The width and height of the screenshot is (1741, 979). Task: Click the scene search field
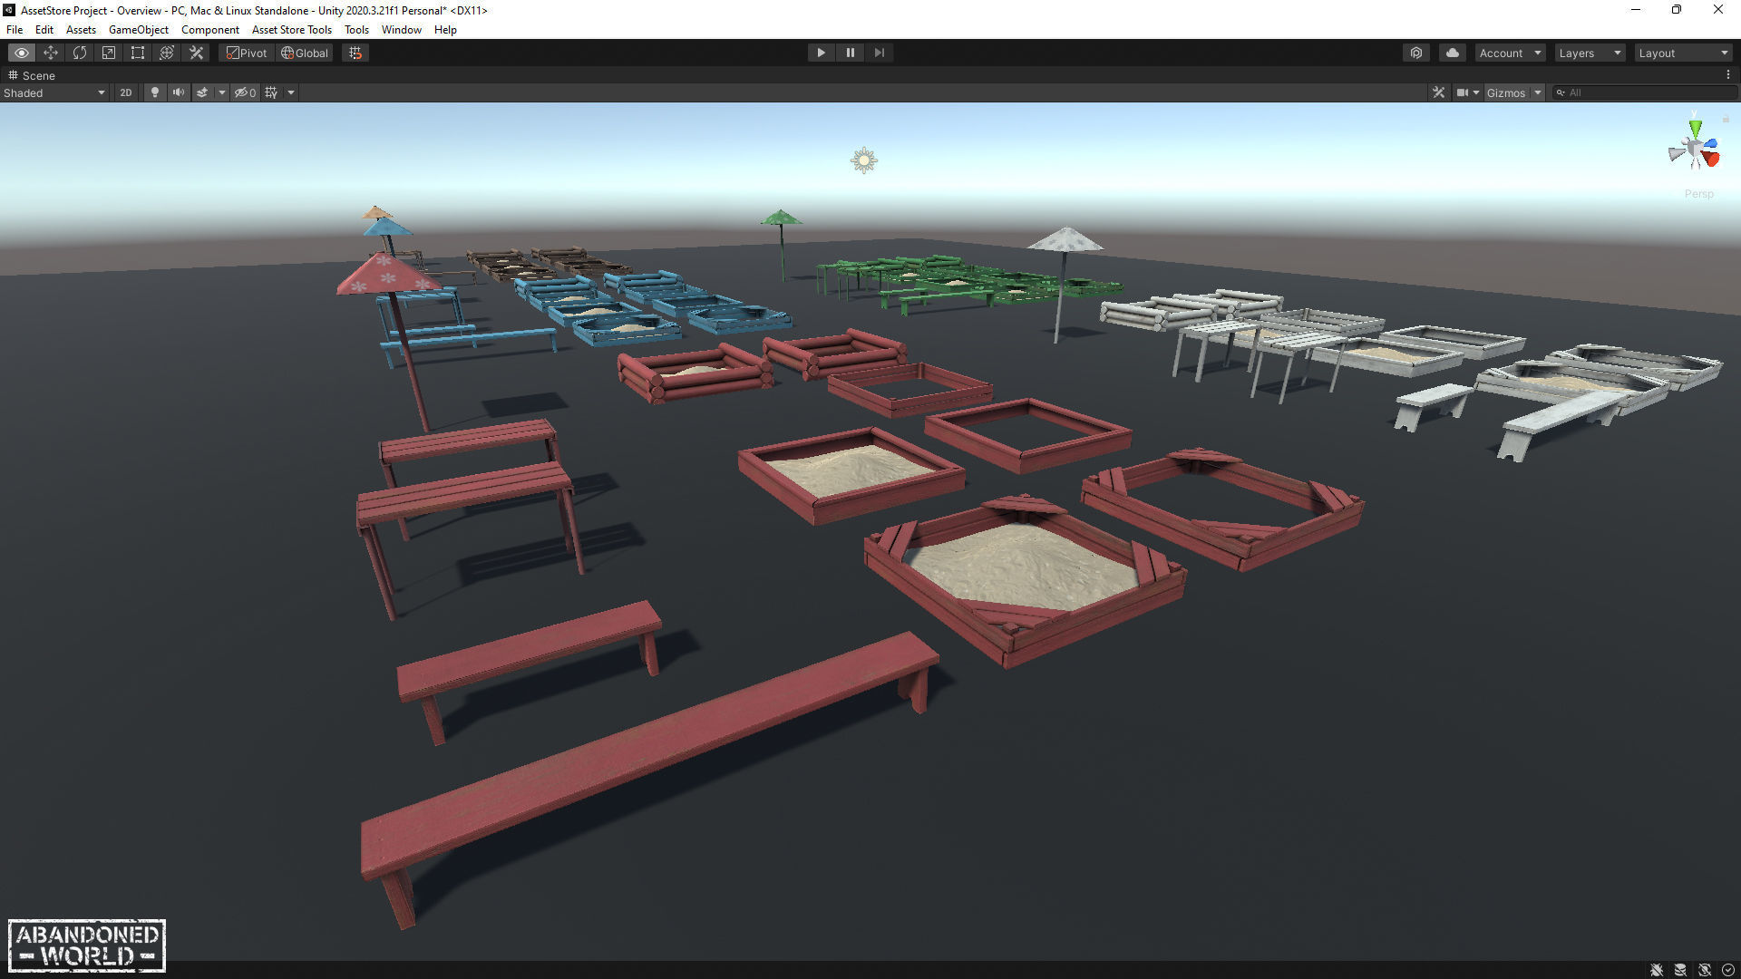coord(1644,92)
